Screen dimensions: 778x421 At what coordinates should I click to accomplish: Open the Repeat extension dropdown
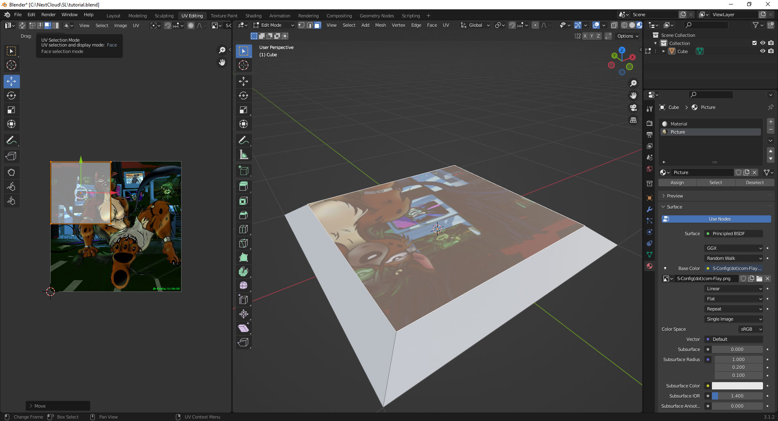coord(734,309)
